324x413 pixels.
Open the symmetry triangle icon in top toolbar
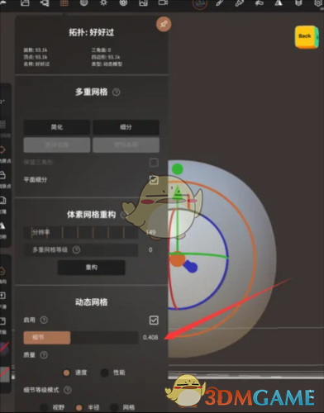(x=279, y=3)
